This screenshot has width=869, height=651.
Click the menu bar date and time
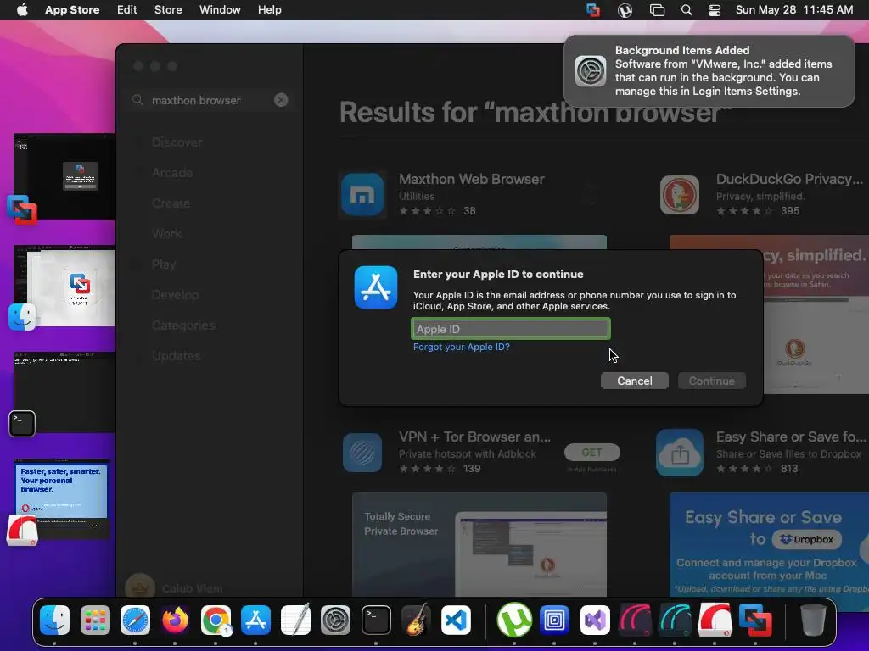[x=794, y=10]
